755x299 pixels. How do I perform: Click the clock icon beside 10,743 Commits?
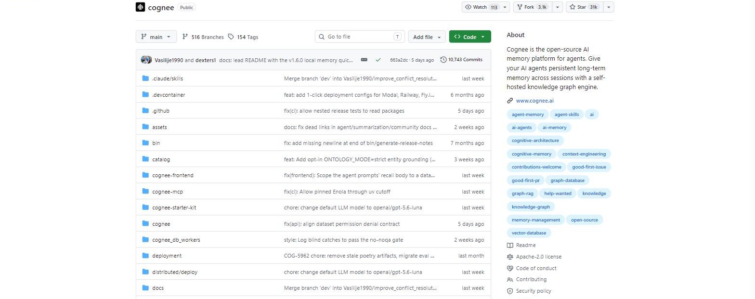click(443, 60)
